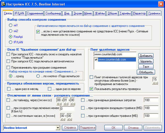Select the RasApi radio button
165x133 pixels.
[10, 37]
